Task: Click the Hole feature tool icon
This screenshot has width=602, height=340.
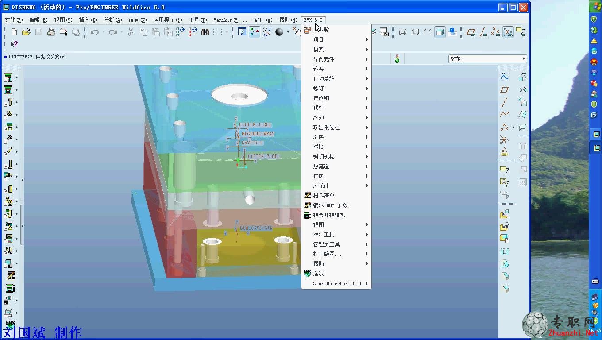Action: (505, 251)
